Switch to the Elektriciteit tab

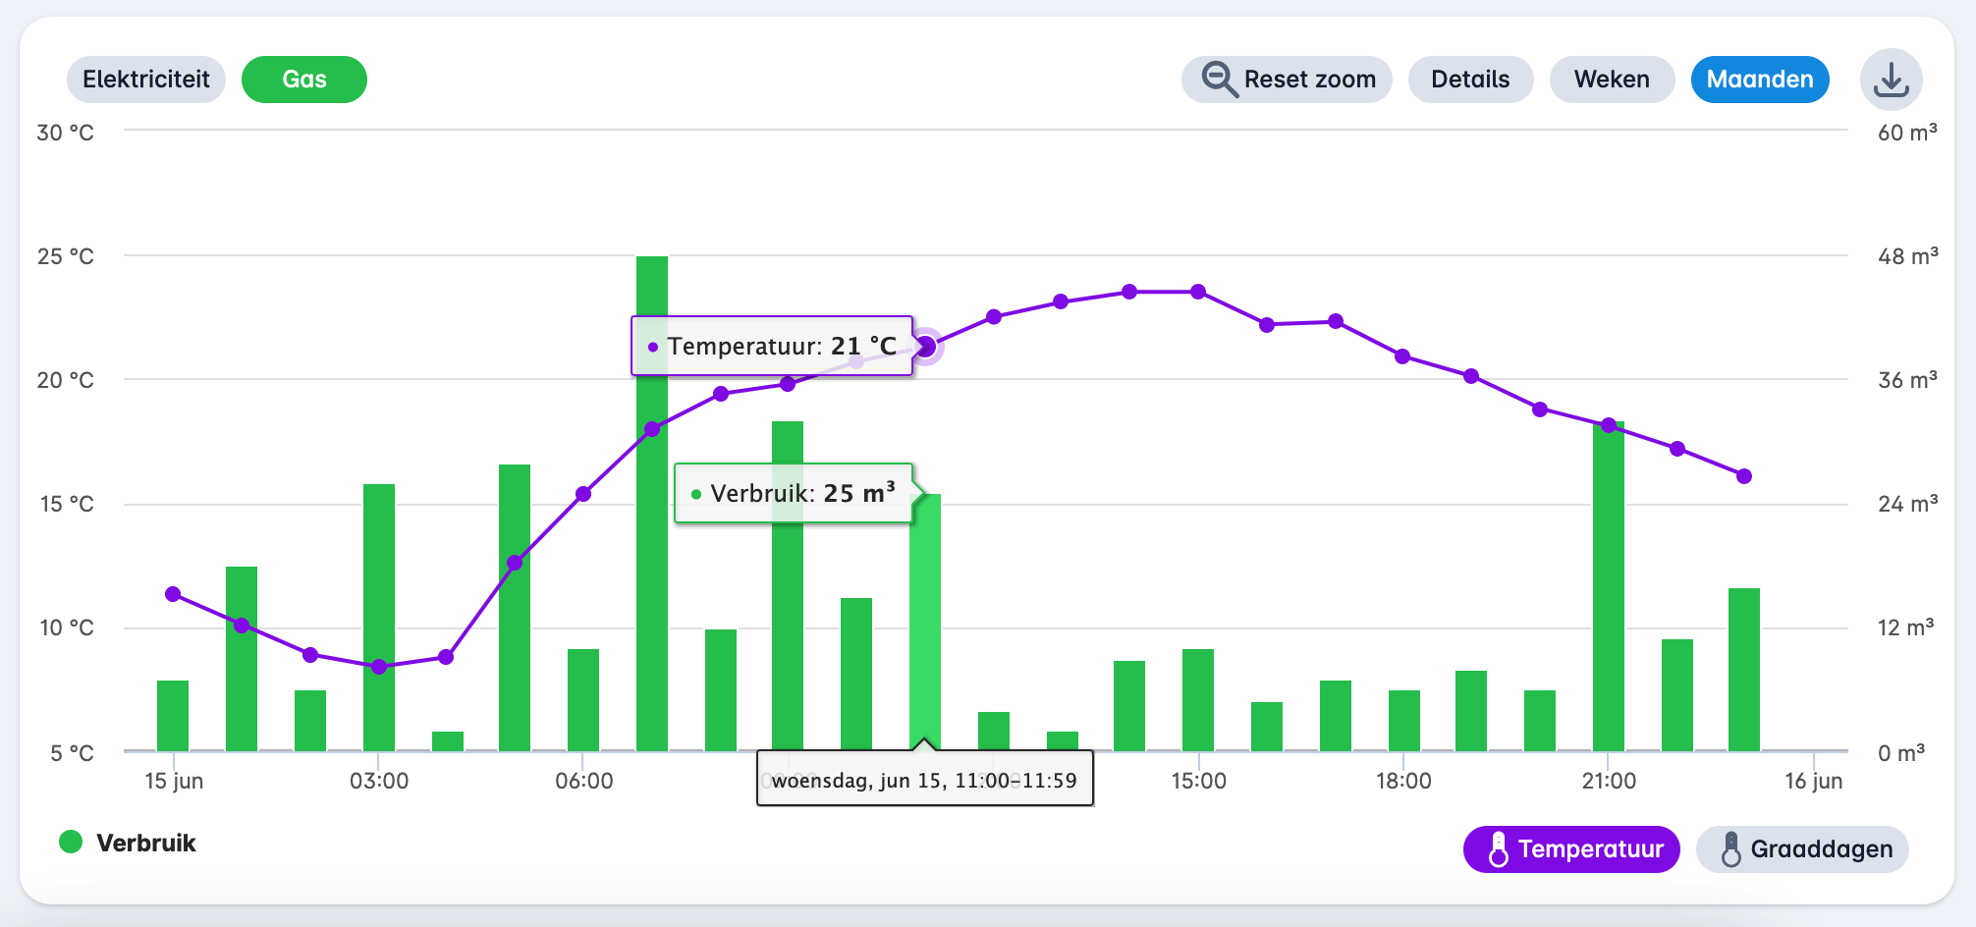click(x=145, y=80)
